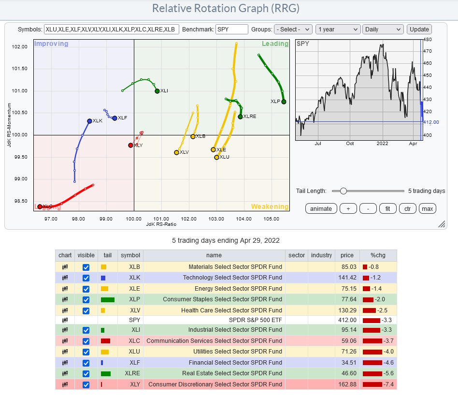This screenshot has width=458, height=398.
Task: Open chart icon for XLK row
Action: [x=65, y=278]
